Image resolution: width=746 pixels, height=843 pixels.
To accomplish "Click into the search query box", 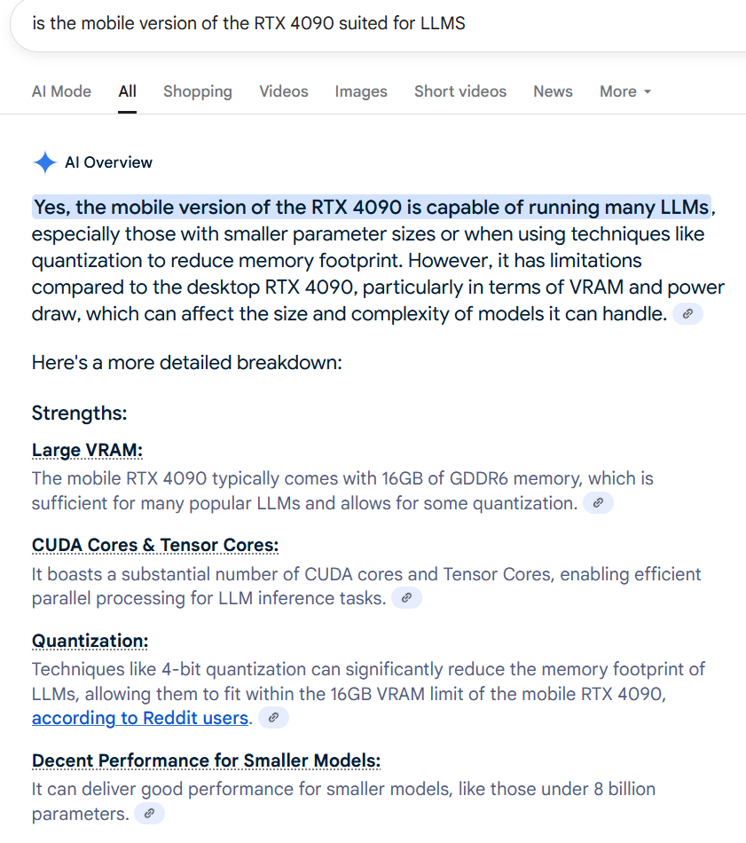I will point(355,23).
